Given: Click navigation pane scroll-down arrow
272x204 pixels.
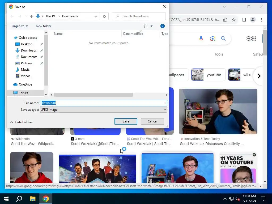Looking at the screenshot, I should [x=46, y=95].
